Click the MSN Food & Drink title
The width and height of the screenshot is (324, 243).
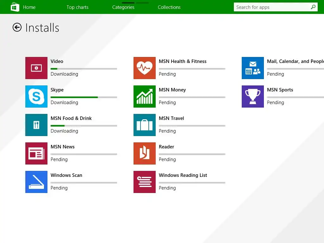(71, 118)
